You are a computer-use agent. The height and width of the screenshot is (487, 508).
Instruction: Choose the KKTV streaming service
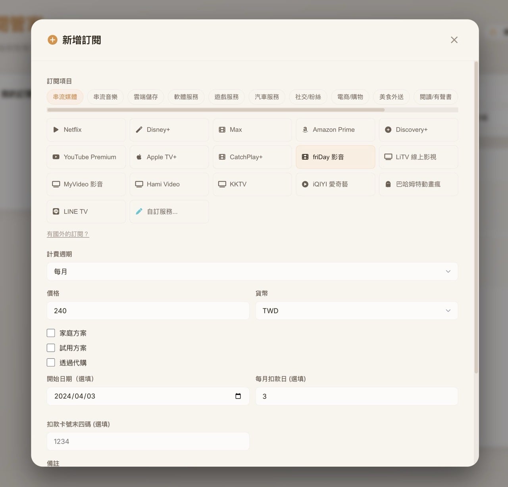click(x=252, y=184)
